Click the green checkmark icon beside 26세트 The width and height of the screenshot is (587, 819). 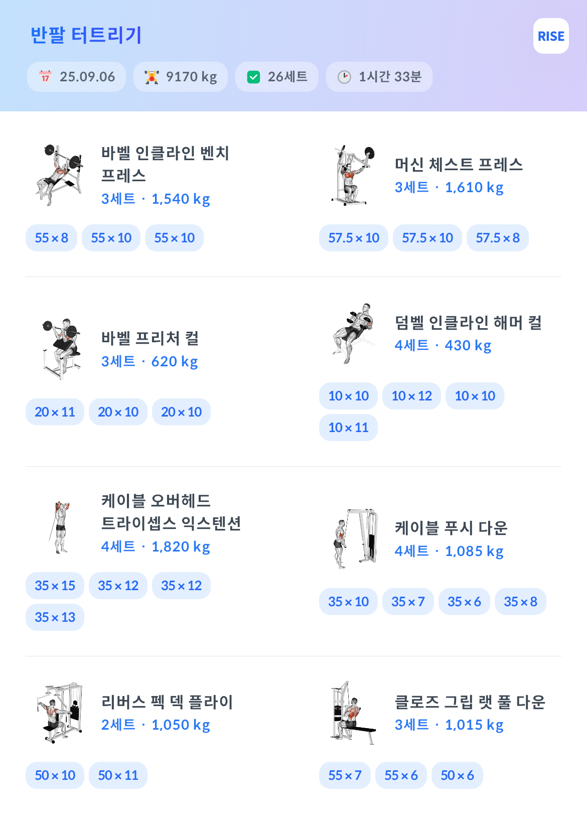coord(254,77)
